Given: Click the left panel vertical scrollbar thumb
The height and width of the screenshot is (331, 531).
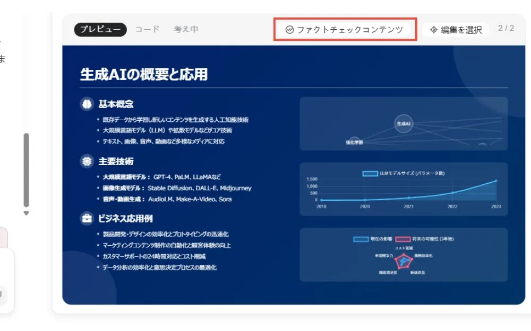Looking at the screenshot, I should pyautogui.click(x=26, y=170).
